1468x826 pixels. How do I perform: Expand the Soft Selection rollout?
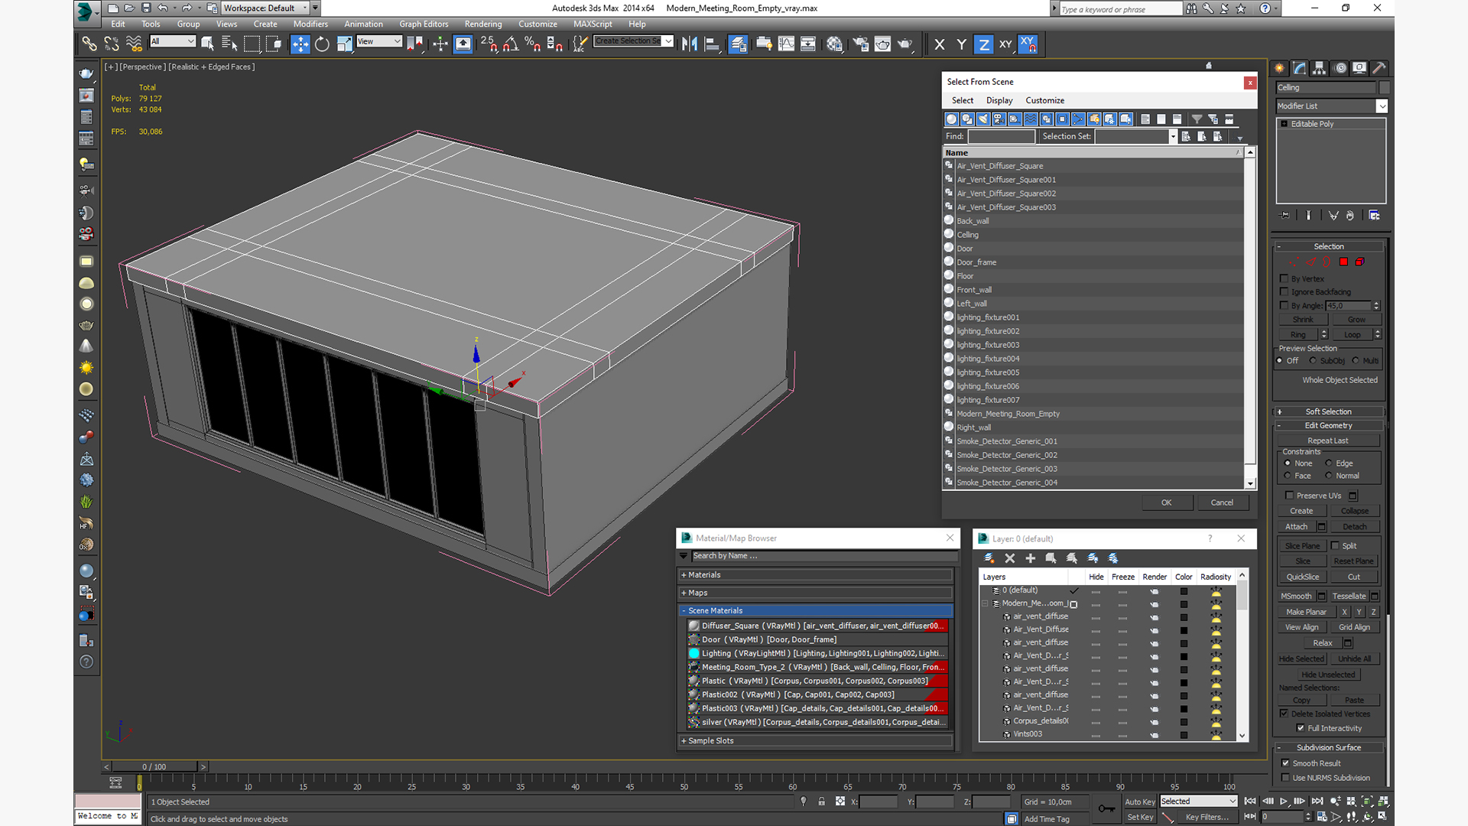[x=1327, y=411]
